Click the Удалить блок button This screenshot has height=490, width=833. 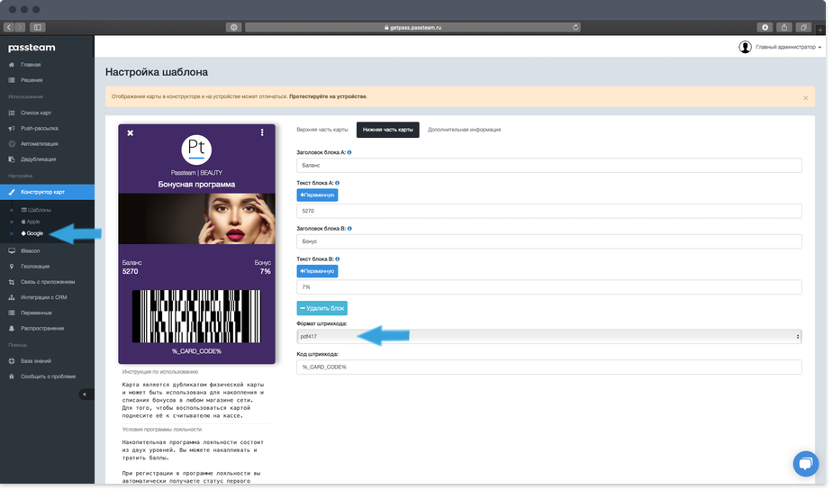pos(321,309)
